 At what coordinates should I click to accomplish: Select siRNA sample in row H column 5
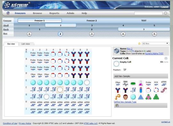pos(60,104)
